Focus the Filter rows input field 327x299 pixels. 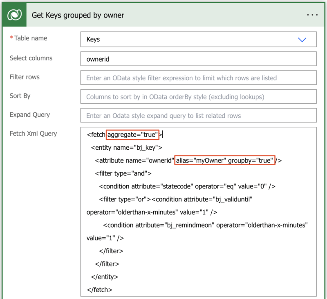[x=199, y=78]
